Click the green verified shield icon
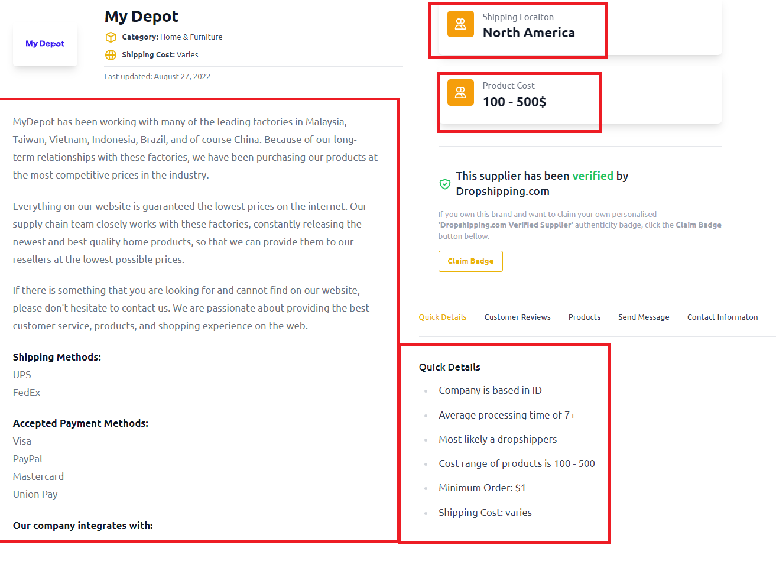Image resolution: width=776 pixels, height=574 pixels. (445, 184)
